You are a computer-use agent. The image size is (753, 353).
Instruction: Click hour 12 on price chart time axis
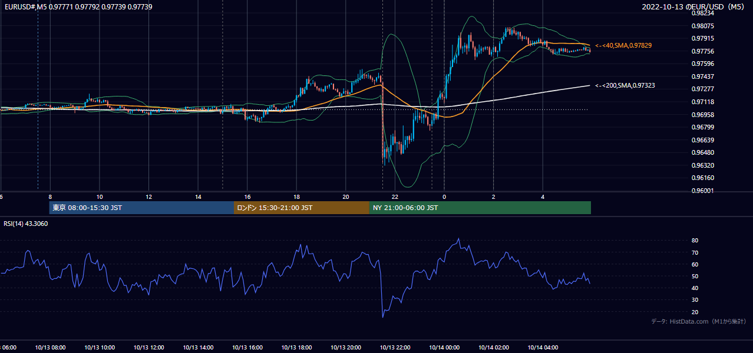148,197
